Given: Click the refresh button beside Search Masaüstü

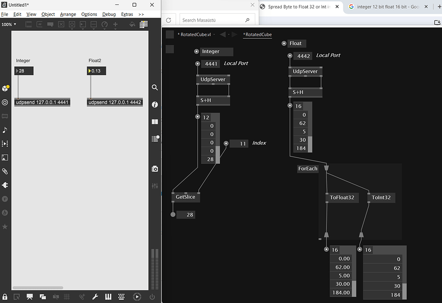Looking at the screenshot, I should [x=169, y=20].
